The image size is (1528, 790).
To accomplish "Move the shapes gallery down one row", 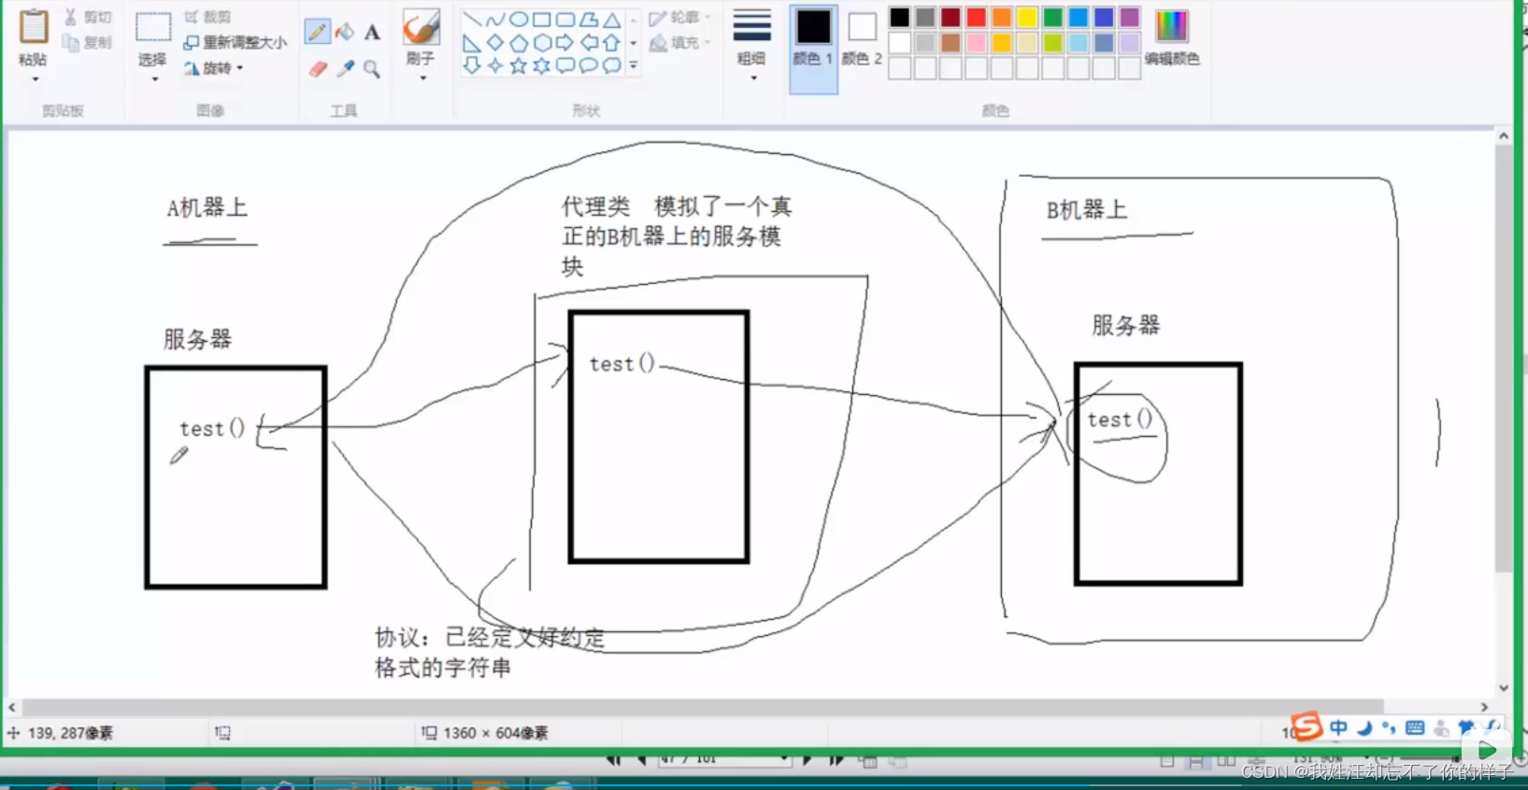I will [x=634, y=43].
